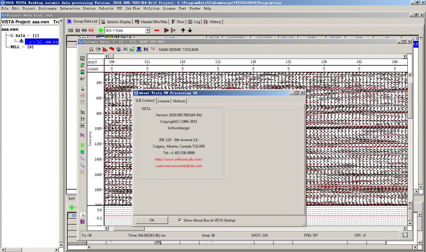
Task: Toggle the 3D data display mode
Action: point(77,30)
